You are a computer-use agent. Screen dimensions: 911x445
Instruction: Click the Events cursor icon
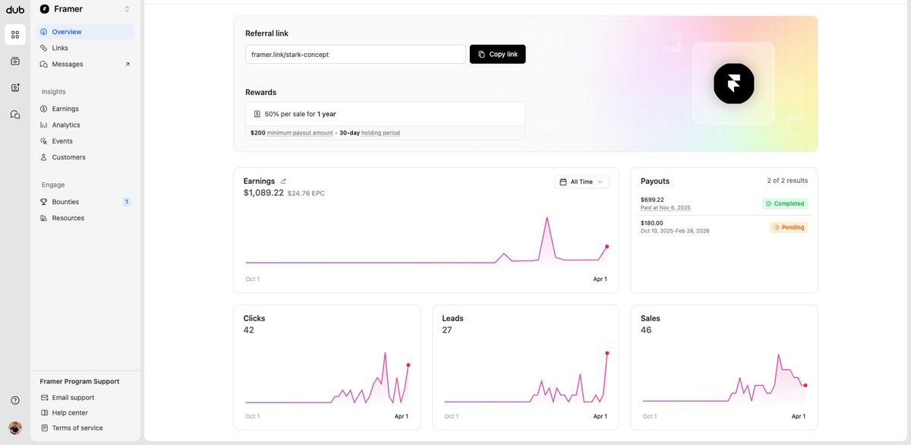(44, 141)
